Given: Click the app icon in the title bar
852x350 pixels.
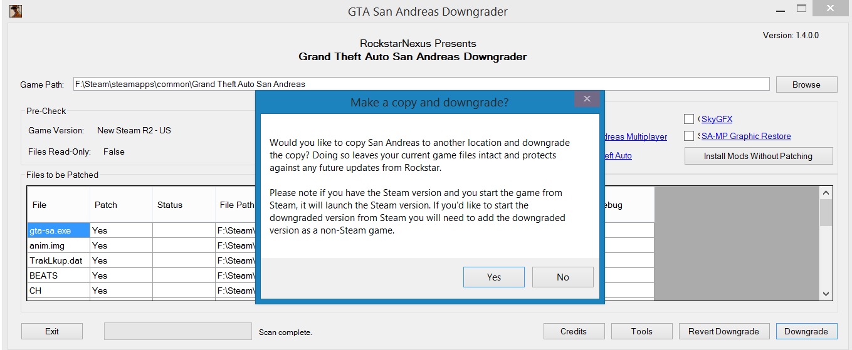Looking at the screenshot, I should pos(16,11).
